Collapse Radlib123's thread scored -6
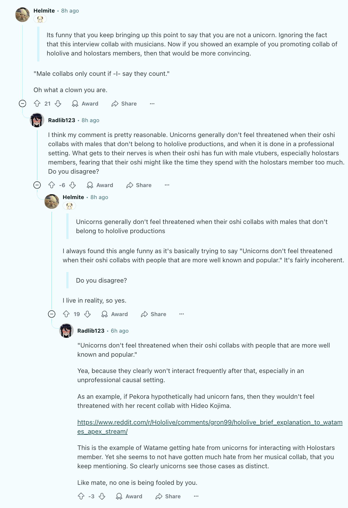 [x=37, y=185]
